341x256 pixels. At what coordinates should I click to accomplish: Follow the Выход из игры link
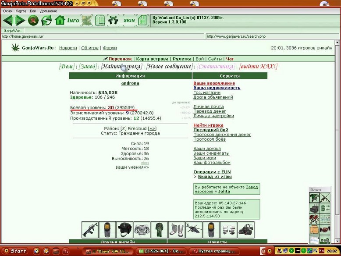(x=215, y=177)
